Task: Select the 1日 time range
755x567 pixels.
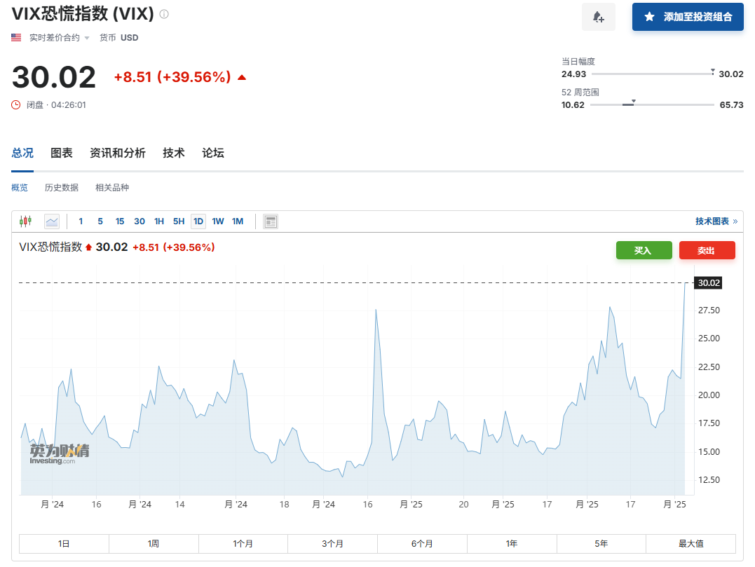Action: (64, 544)
